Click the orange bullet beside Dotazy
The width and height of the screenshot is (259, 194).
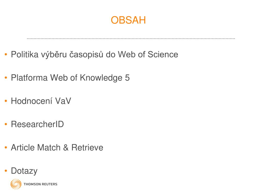6,171
